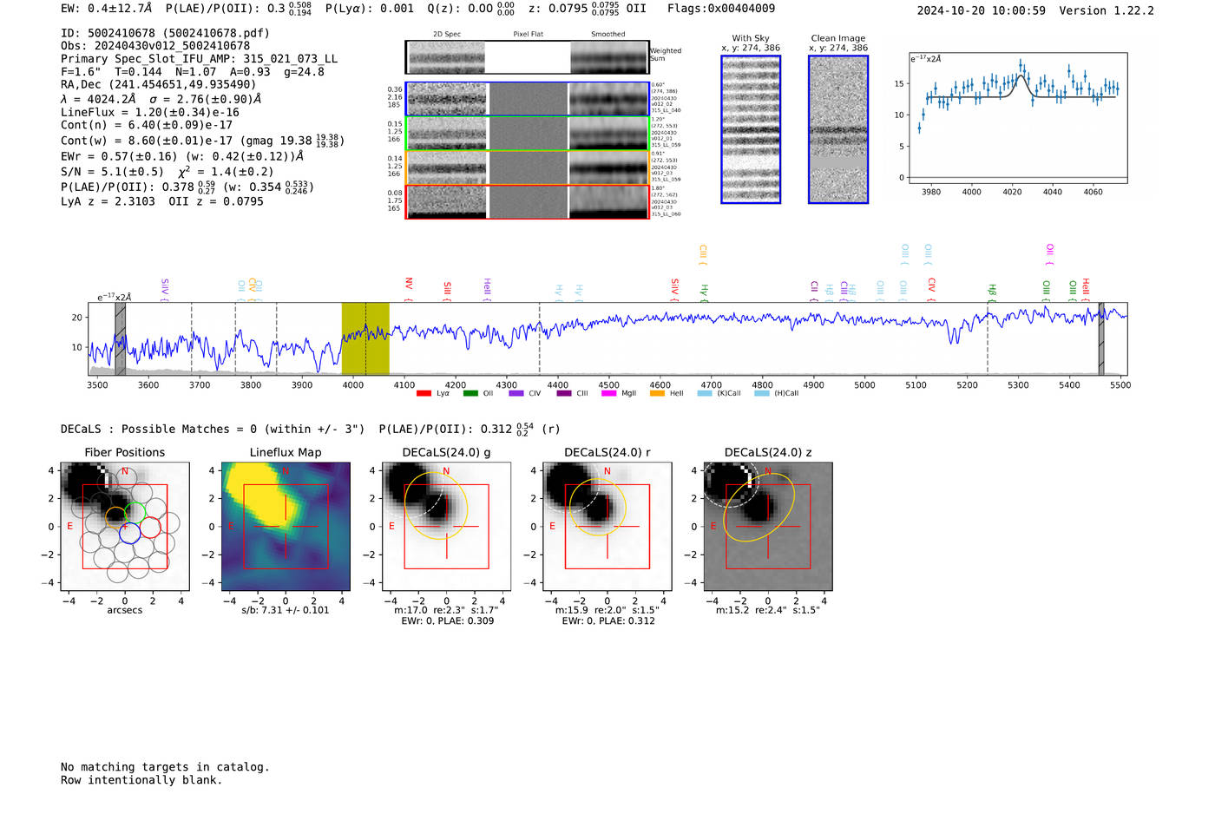Click the timestamp 2024-10-20 10:00:59
Image resolution: width=1215 pixels, height=827 pixels.
(x=982, y=10)
